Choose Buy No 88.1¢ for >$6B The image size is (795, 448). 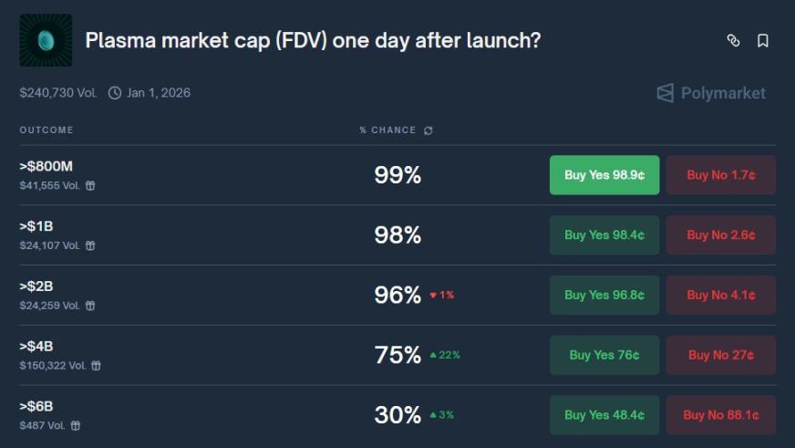720,415
